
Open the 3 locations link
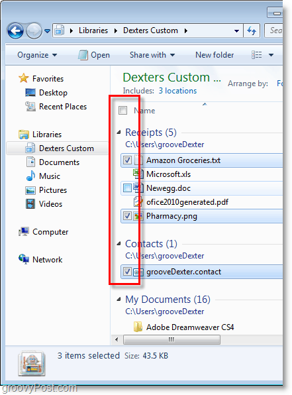click(177, 91)
